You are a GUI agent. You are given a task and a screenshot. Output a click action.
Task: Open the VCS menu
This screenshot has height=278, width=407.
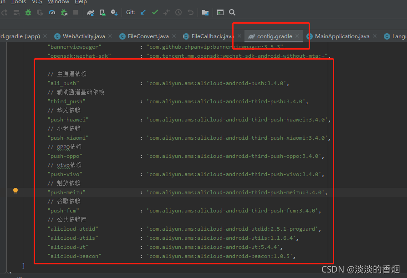pyautogui.click(x=37, y=2)
